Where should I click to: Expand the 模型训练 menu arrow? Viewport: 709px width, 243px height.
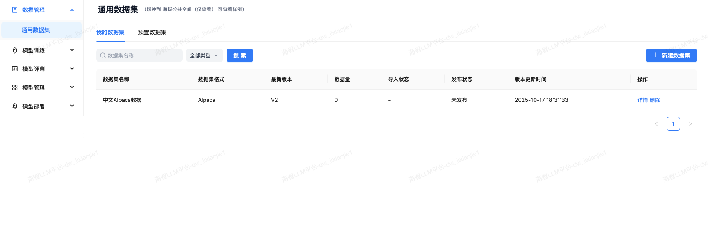pos(72,50)
